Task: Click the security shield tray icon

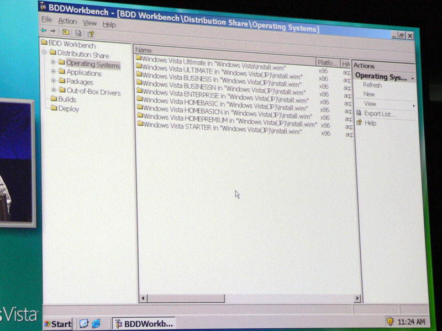Action: coord(390,321)
